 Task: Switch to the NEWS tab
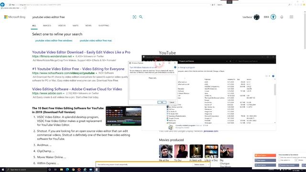(x=88, y=25)
